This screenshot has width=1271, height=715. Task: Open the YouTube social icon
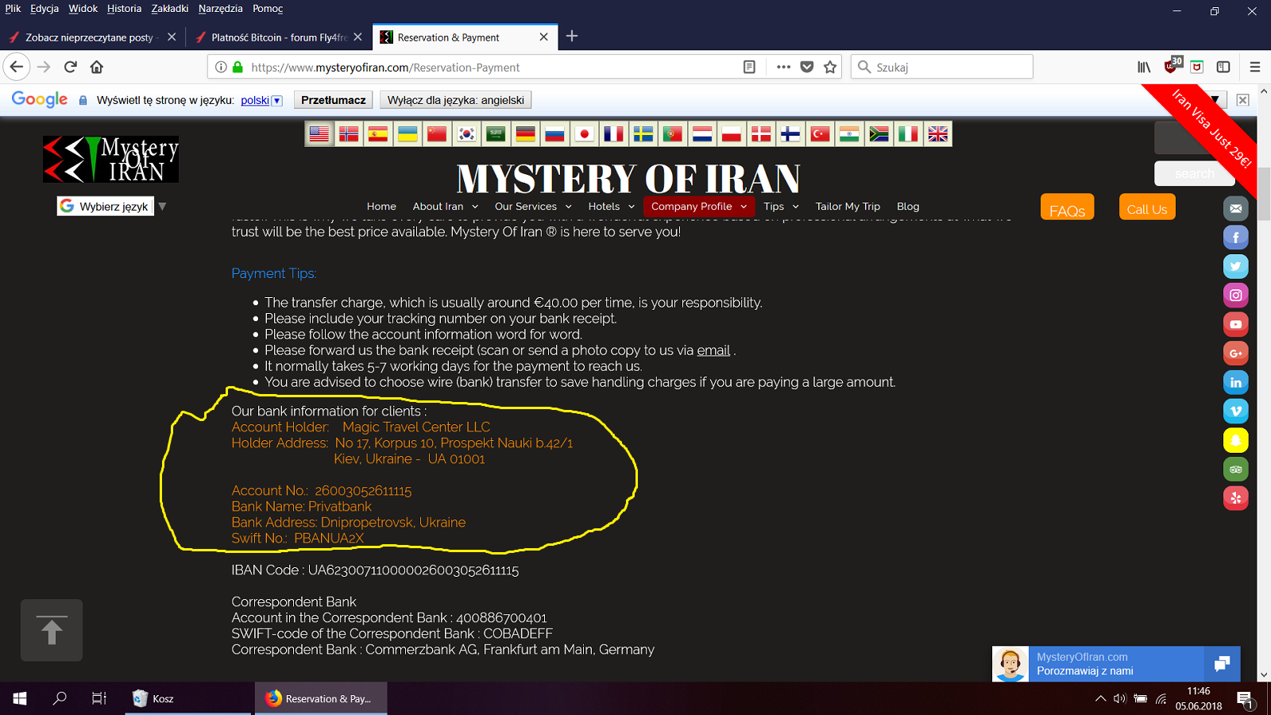(1236, 324)
